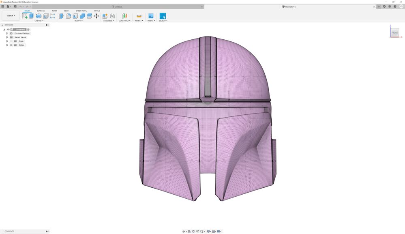Activate the root component radio button
This screenshot has width=405, height=234.
[x=28, y=30]
